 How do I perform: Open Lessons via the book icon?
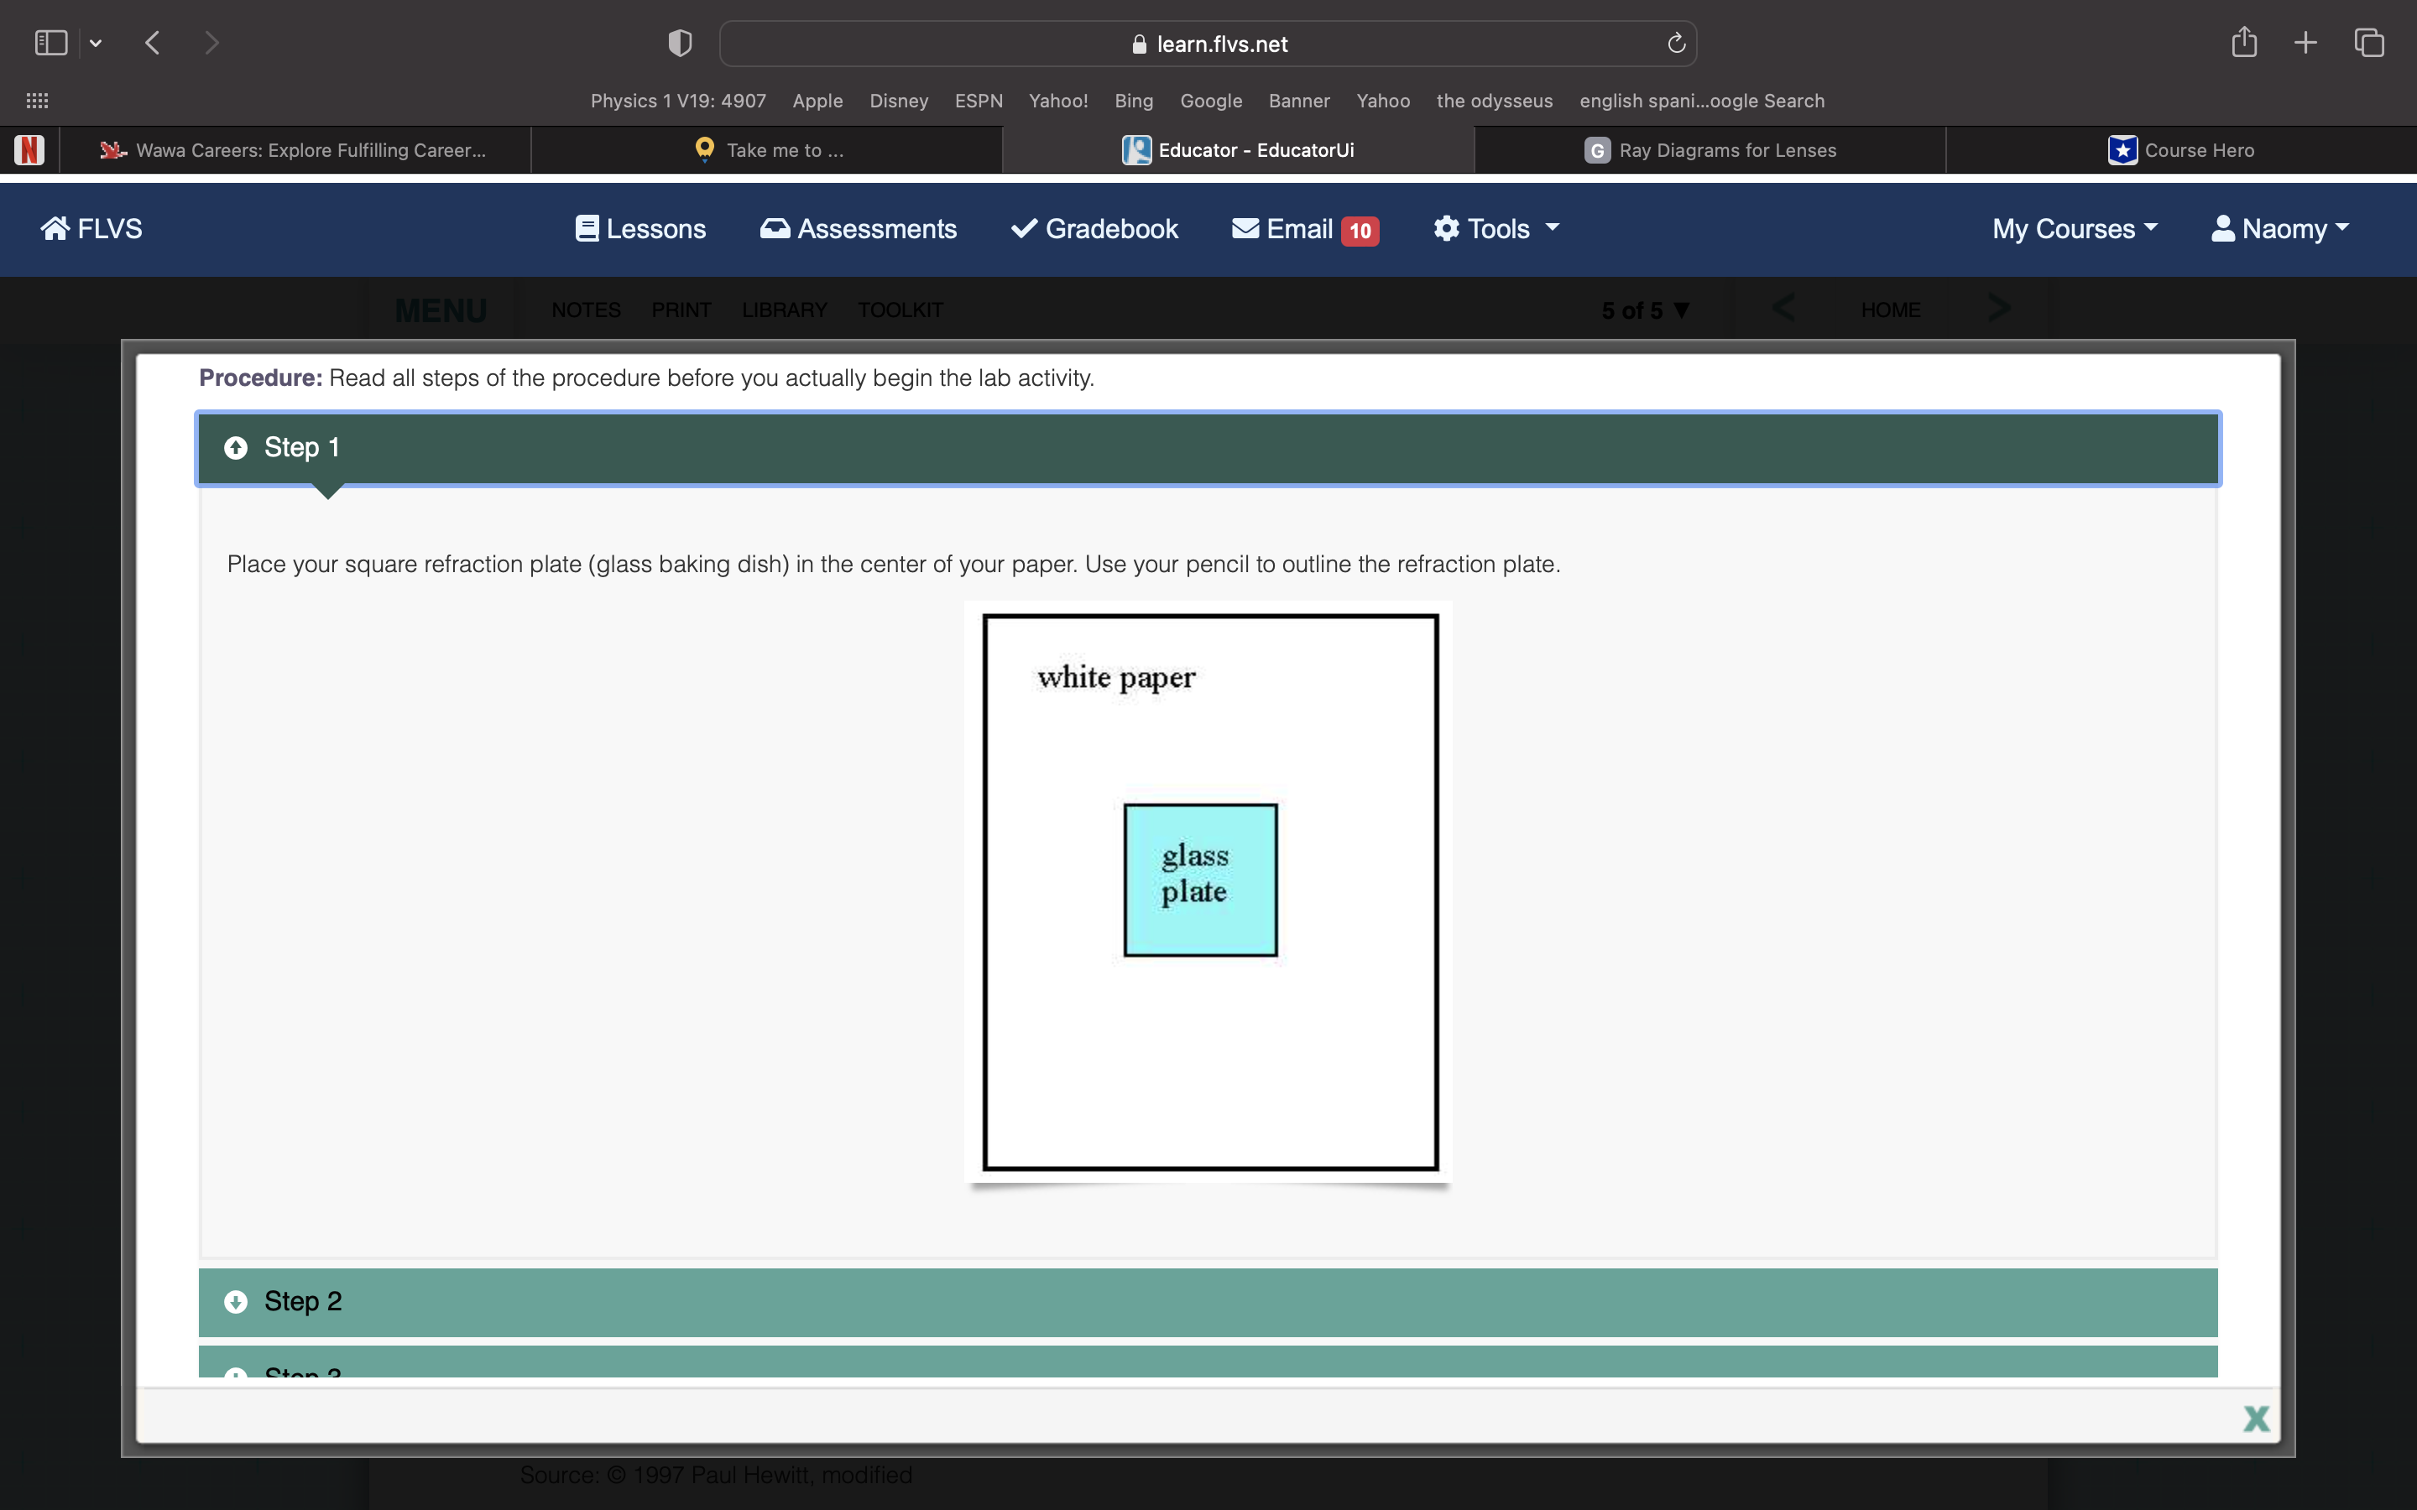point(587,229)
